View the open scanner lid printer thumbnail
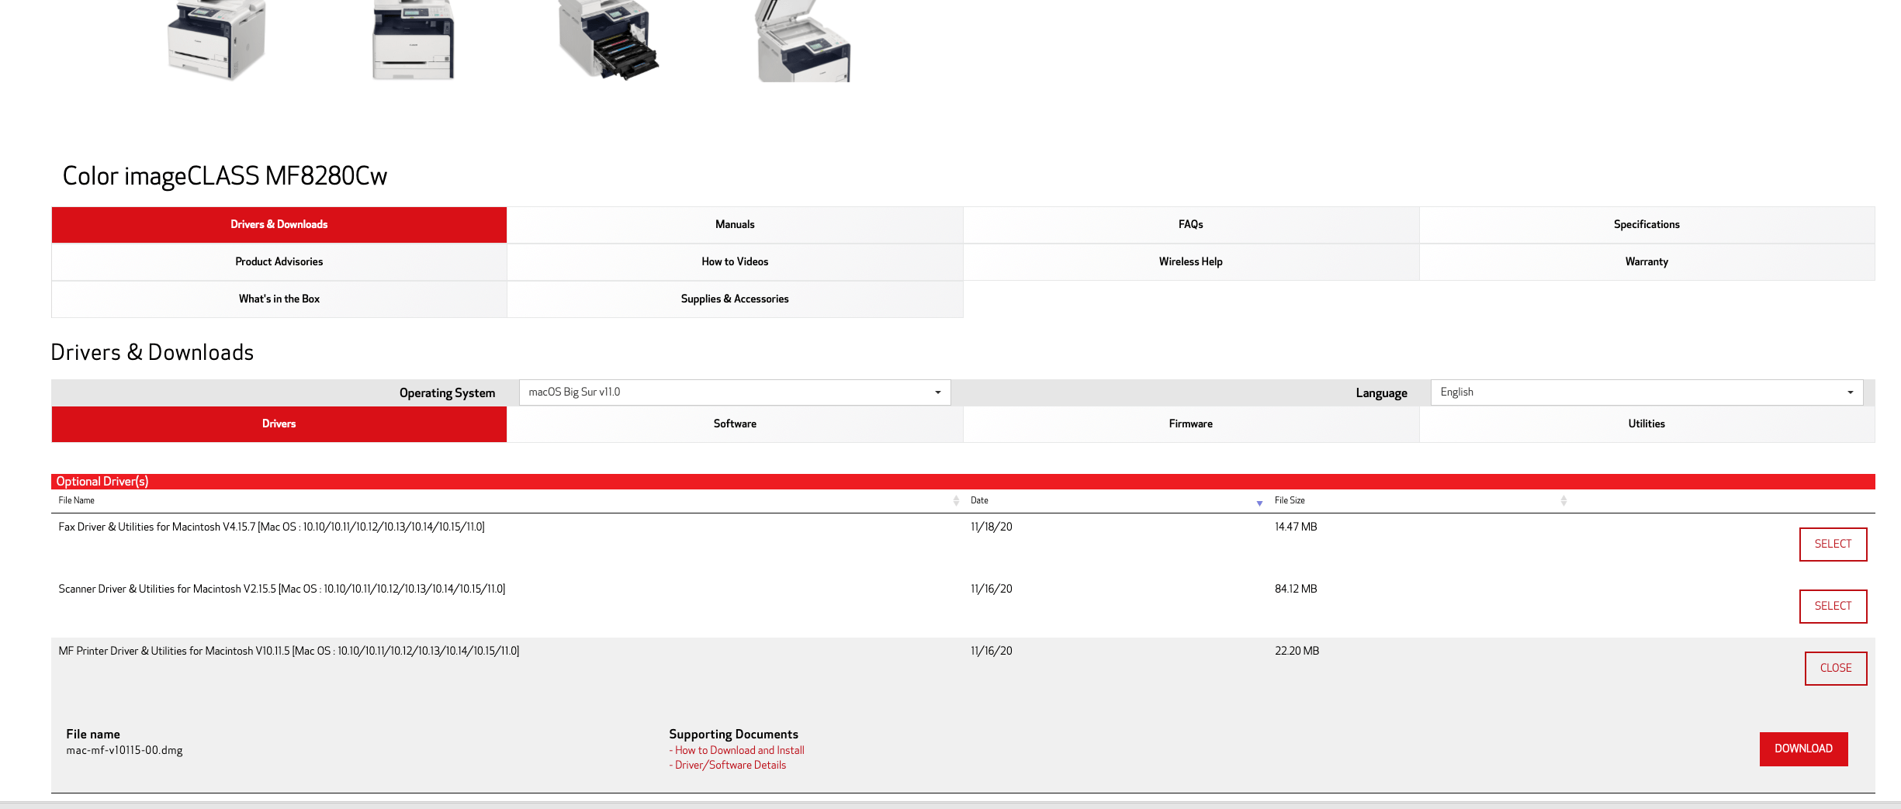The height and width of the screenshot is (809, 1901). point(804,40)
